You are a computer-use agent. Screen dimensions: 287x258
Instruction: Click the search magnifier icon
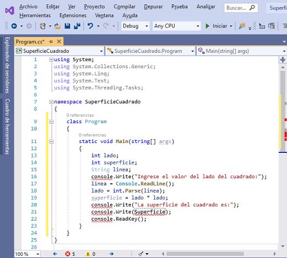(x=252, y=8)
